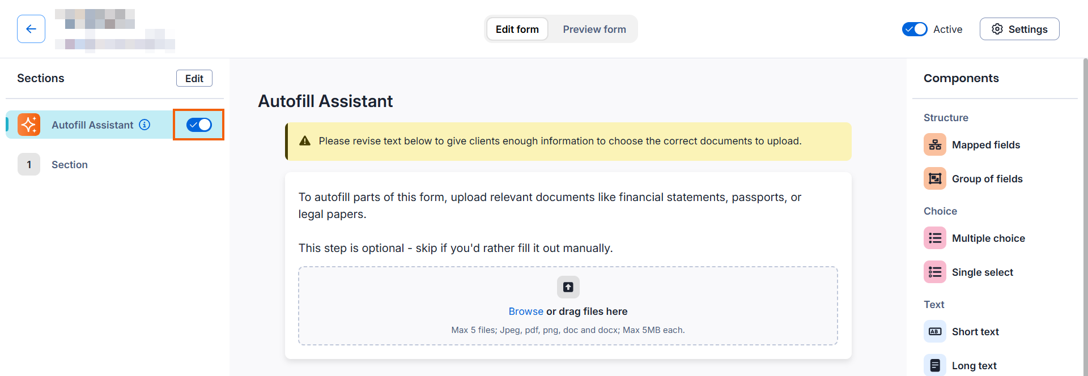This screenshot has width=1088, height=376.
Task: Switch to the Preview form tab
Action: [594, 29]
